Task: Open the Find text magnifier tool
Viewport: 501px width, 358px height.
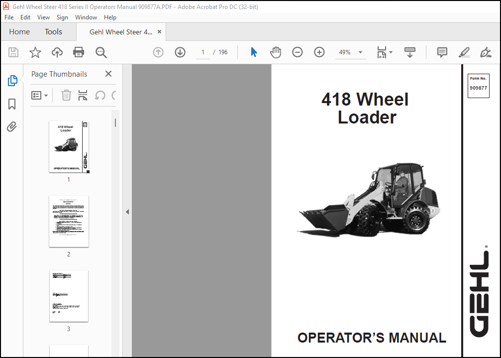Action: [101, 52]
